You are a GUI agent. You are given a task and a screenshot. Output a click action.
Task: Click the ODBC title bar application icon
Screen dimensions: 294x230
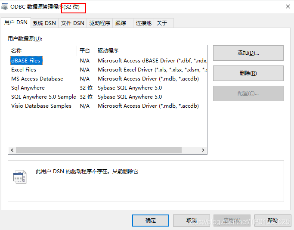(4, 6)
